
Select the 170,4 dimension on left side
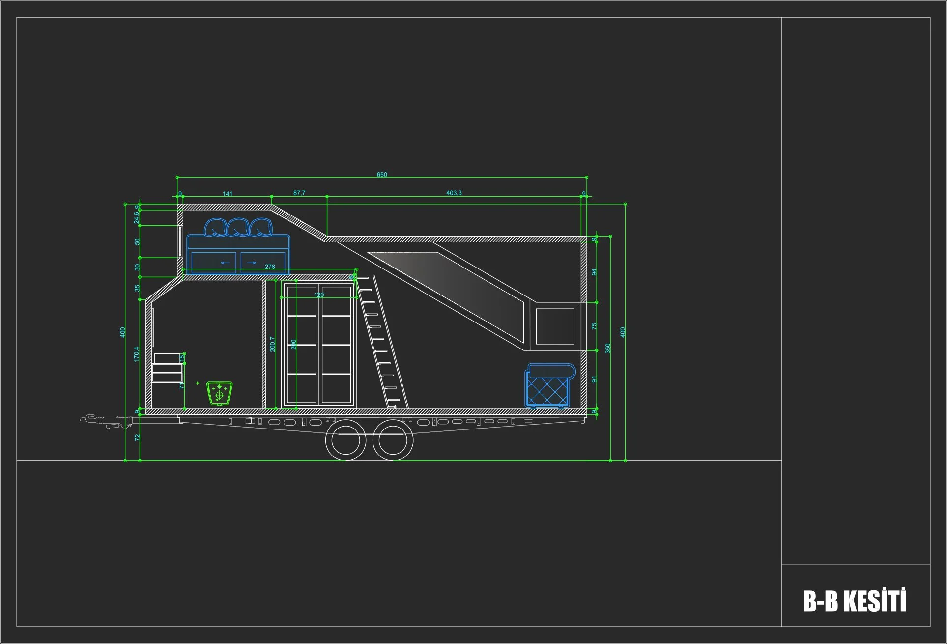coord(137,354)
